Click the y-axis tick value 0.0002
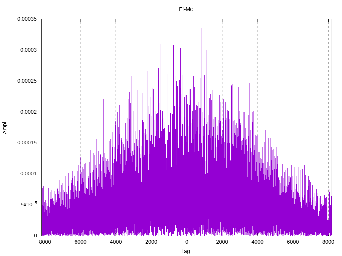This screenshot has width=342, height=256. coord(29,112)
